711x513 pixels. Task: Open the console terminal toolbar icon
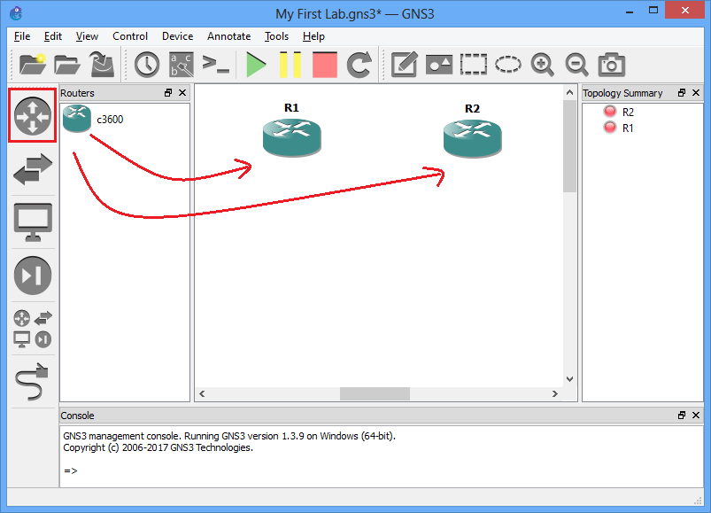[x=215, y=64]
